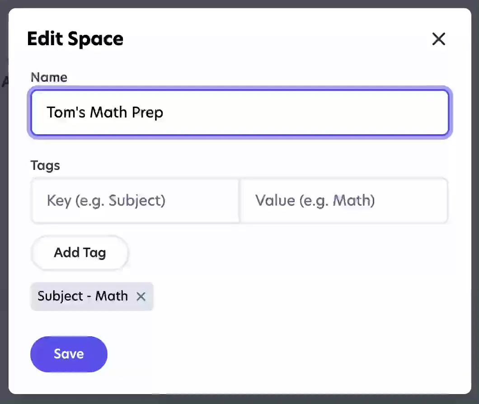The height and width of the screenshot is (404, 479).
Task: Focus the tag Key field
Action: [135, 201]
